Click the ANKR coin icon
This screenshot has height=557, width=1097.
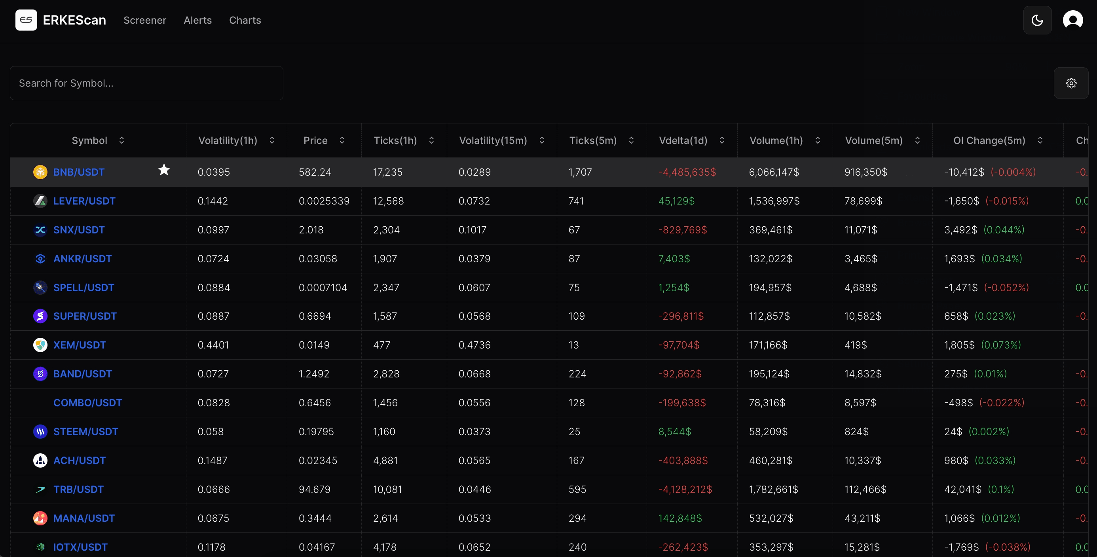[x=40, y=259]
